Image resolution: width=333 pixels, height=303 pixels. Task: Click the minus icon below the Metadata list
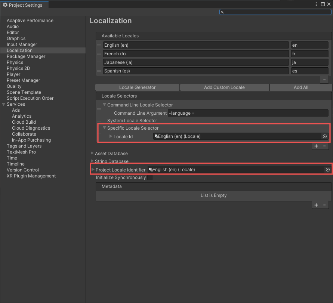(324, 205)
